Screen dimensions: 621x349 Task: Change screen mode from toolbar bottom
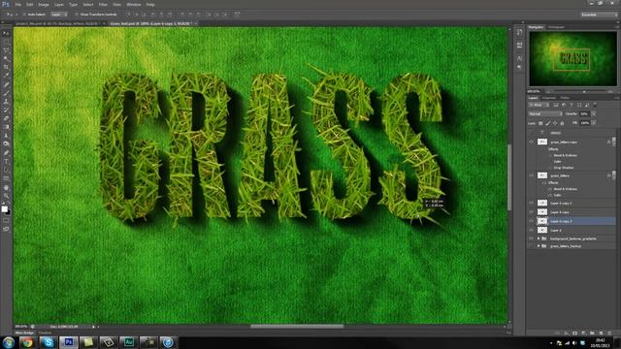pyautogui.click(x=6, y=229)
